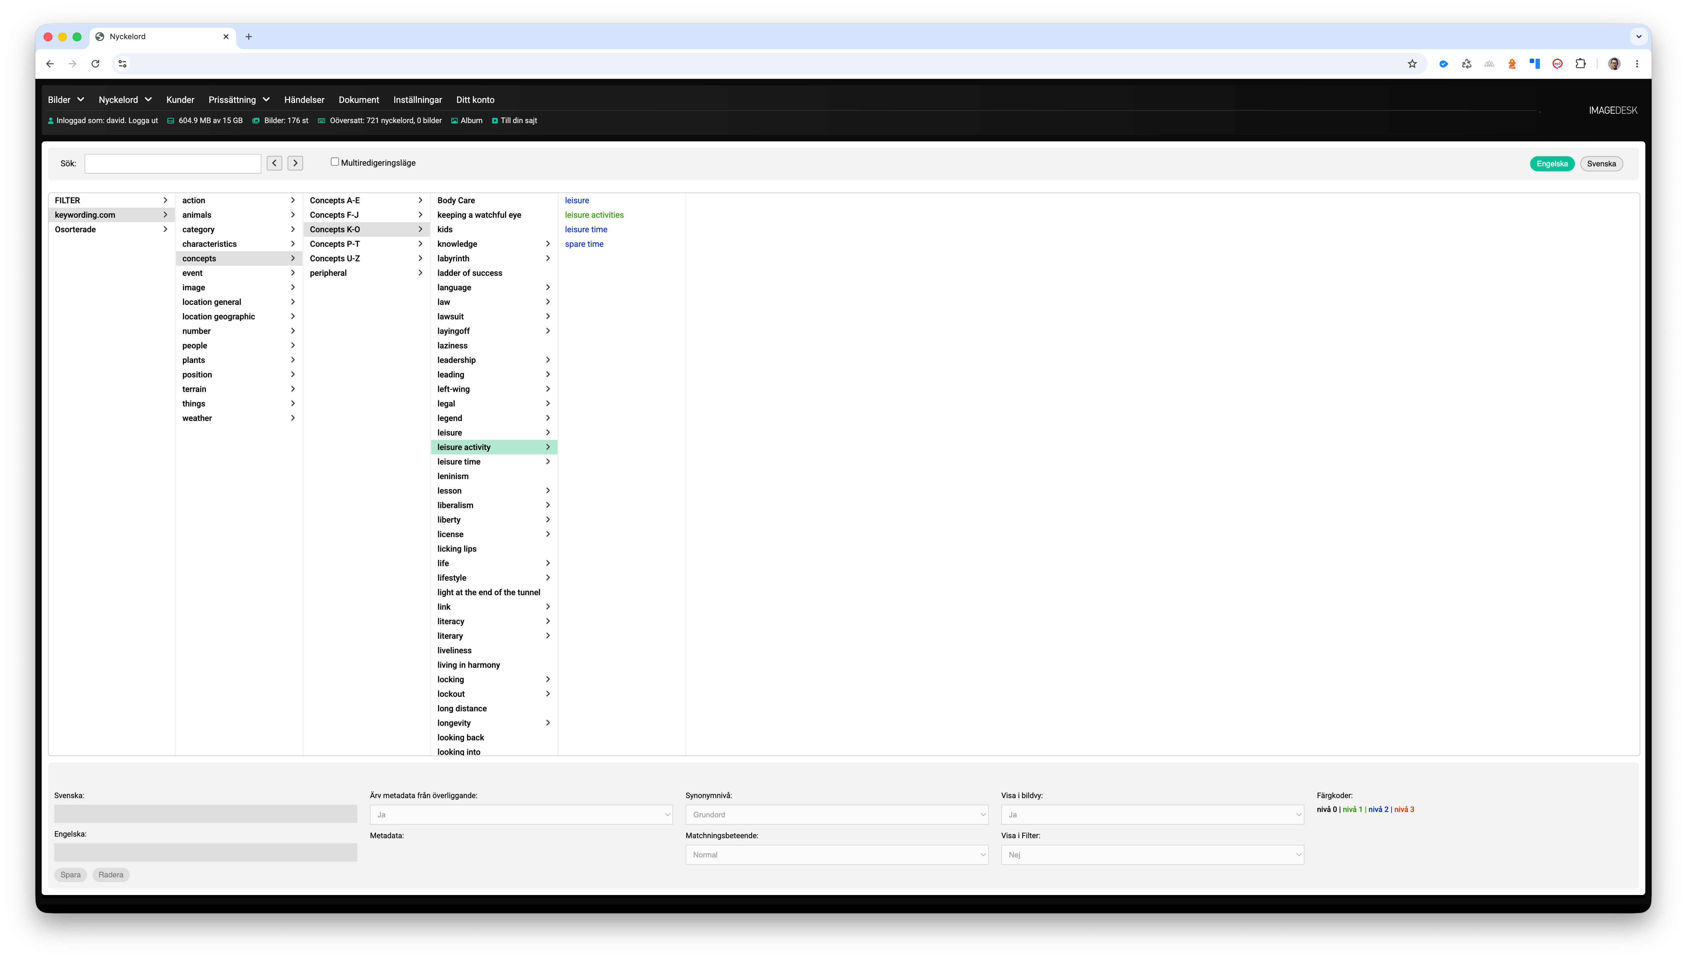Click the Dokument menu link
The width and height of the screenshot is (1687, 960).
[x=359, y=99]
